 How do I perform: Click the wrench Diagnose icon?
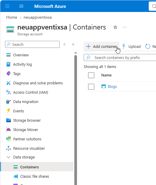point(8,83)
